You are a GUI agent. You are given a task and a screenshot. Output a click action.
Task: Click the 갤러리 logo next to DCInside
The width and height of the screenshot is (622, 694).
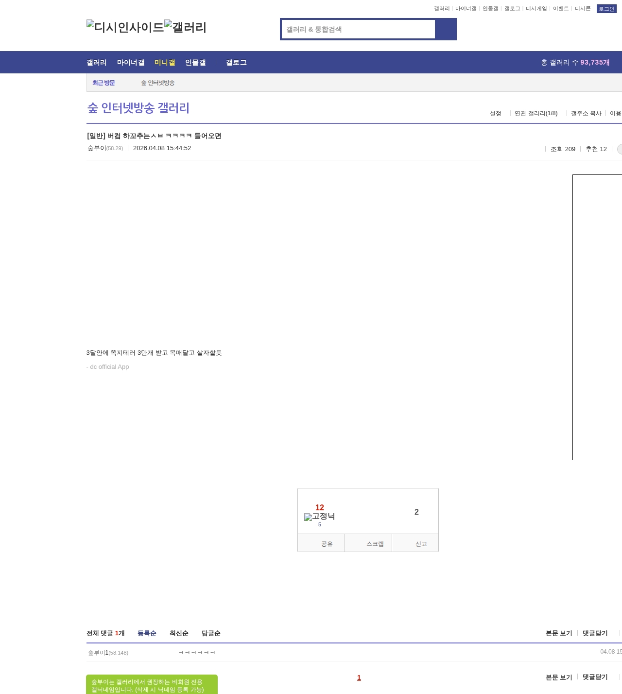185,27
